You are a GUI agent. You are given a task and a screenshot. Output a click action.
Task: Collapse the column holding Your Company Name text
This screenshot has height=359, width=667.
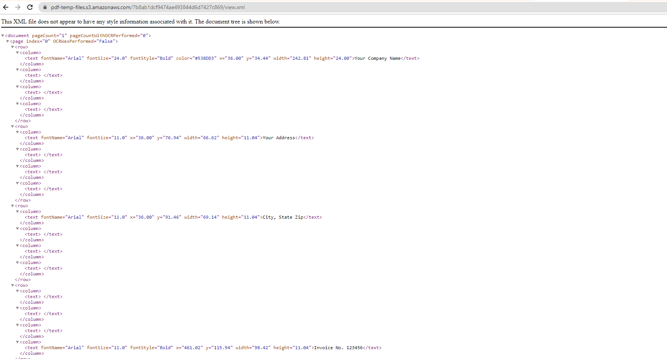point(17,53)
